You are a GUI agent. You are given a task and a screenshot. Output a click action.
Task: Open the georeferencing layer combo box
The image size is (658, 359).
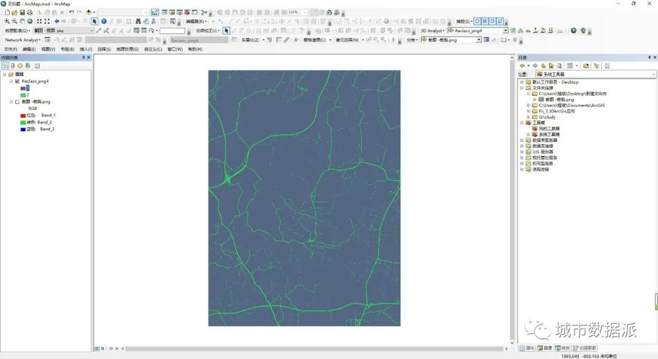pyautogui.click(x=63, y=30)
